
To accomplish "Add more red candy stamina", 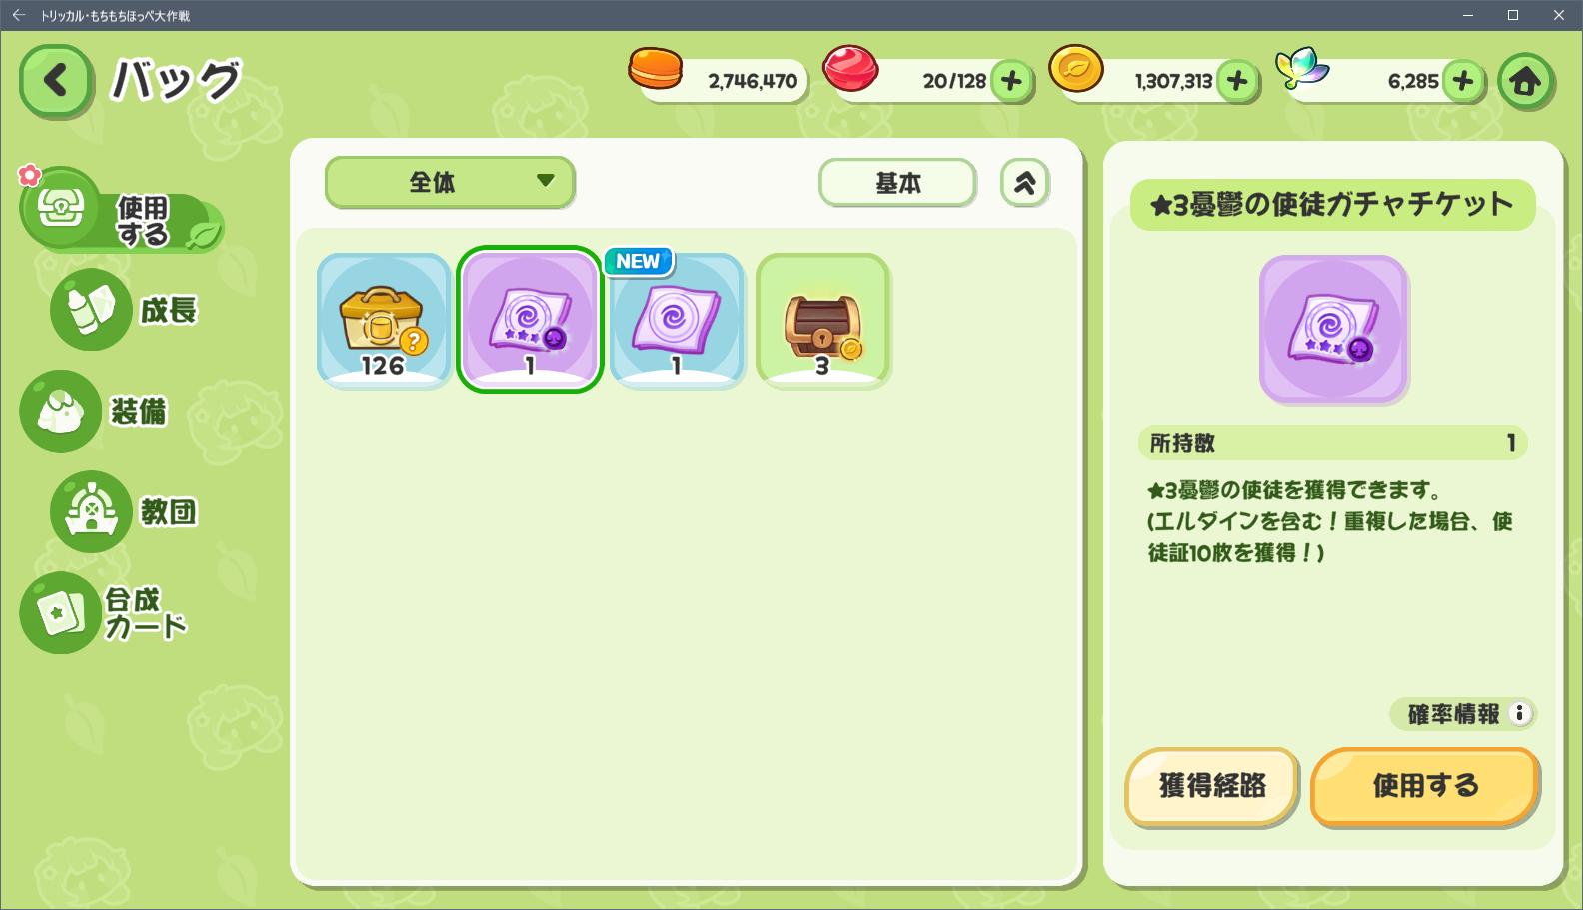I will coord(1011,81).
